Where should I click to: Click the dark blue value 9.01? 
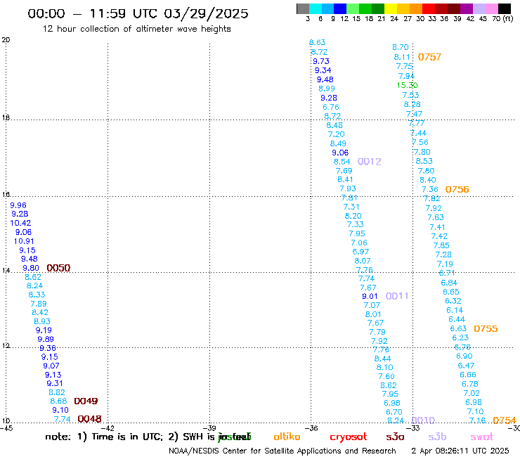click(x=370, y=297)
